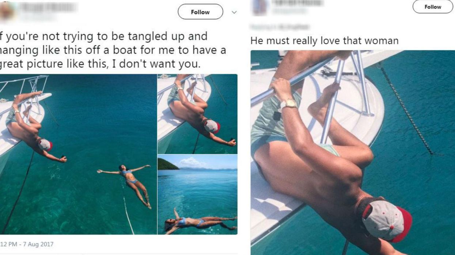The height and width of the screenshot is (255, 455).
Task: Click the "He must really love that woman" text
Action: (x=325, y=40)
